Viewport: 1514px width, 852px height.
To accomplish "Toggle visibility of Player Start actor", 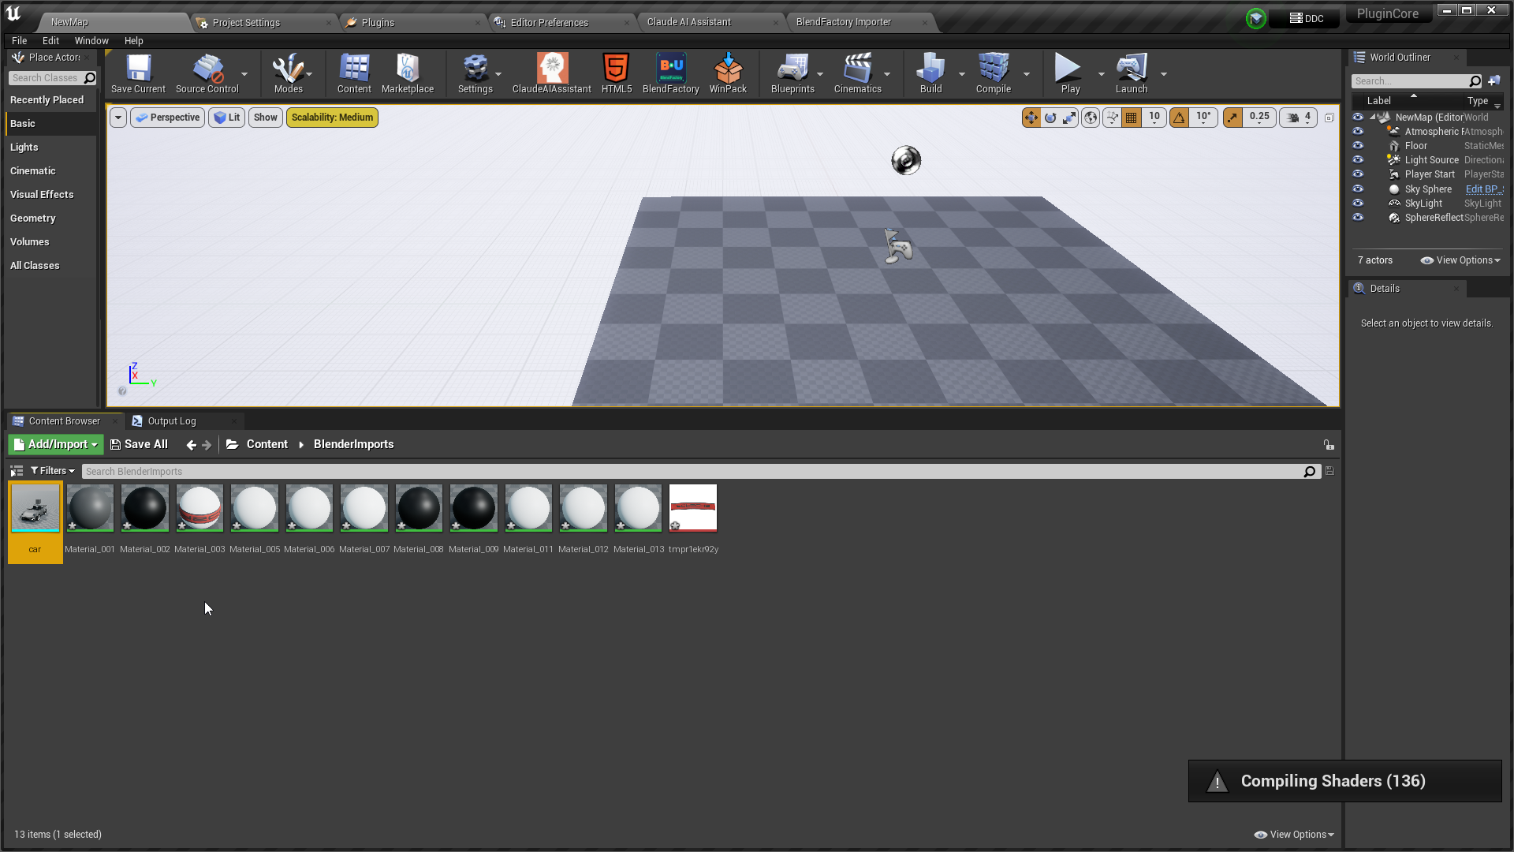I will (1358, 174).
